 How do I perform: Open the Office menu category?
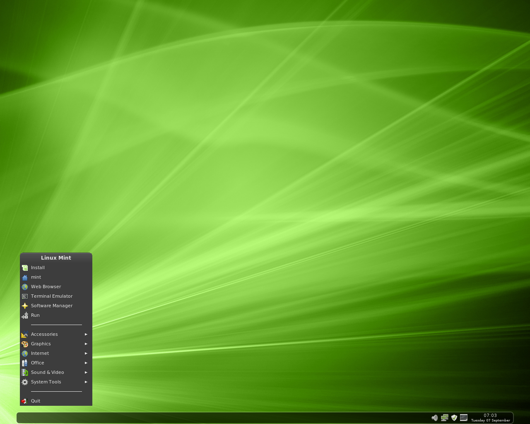[x=56, y=363]
